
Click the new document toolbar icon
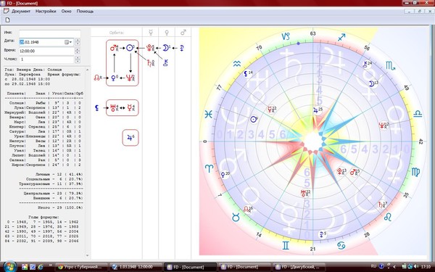click(7, 20)
